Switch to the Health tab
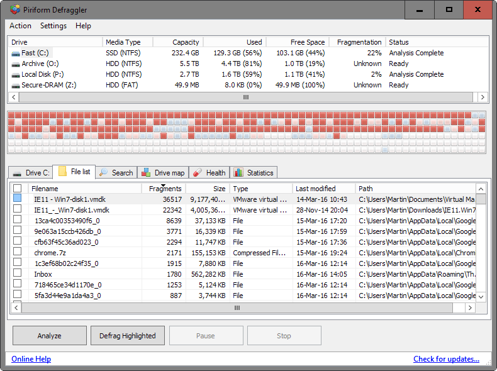This screenshot has width=497, height=371. point(209,173)
